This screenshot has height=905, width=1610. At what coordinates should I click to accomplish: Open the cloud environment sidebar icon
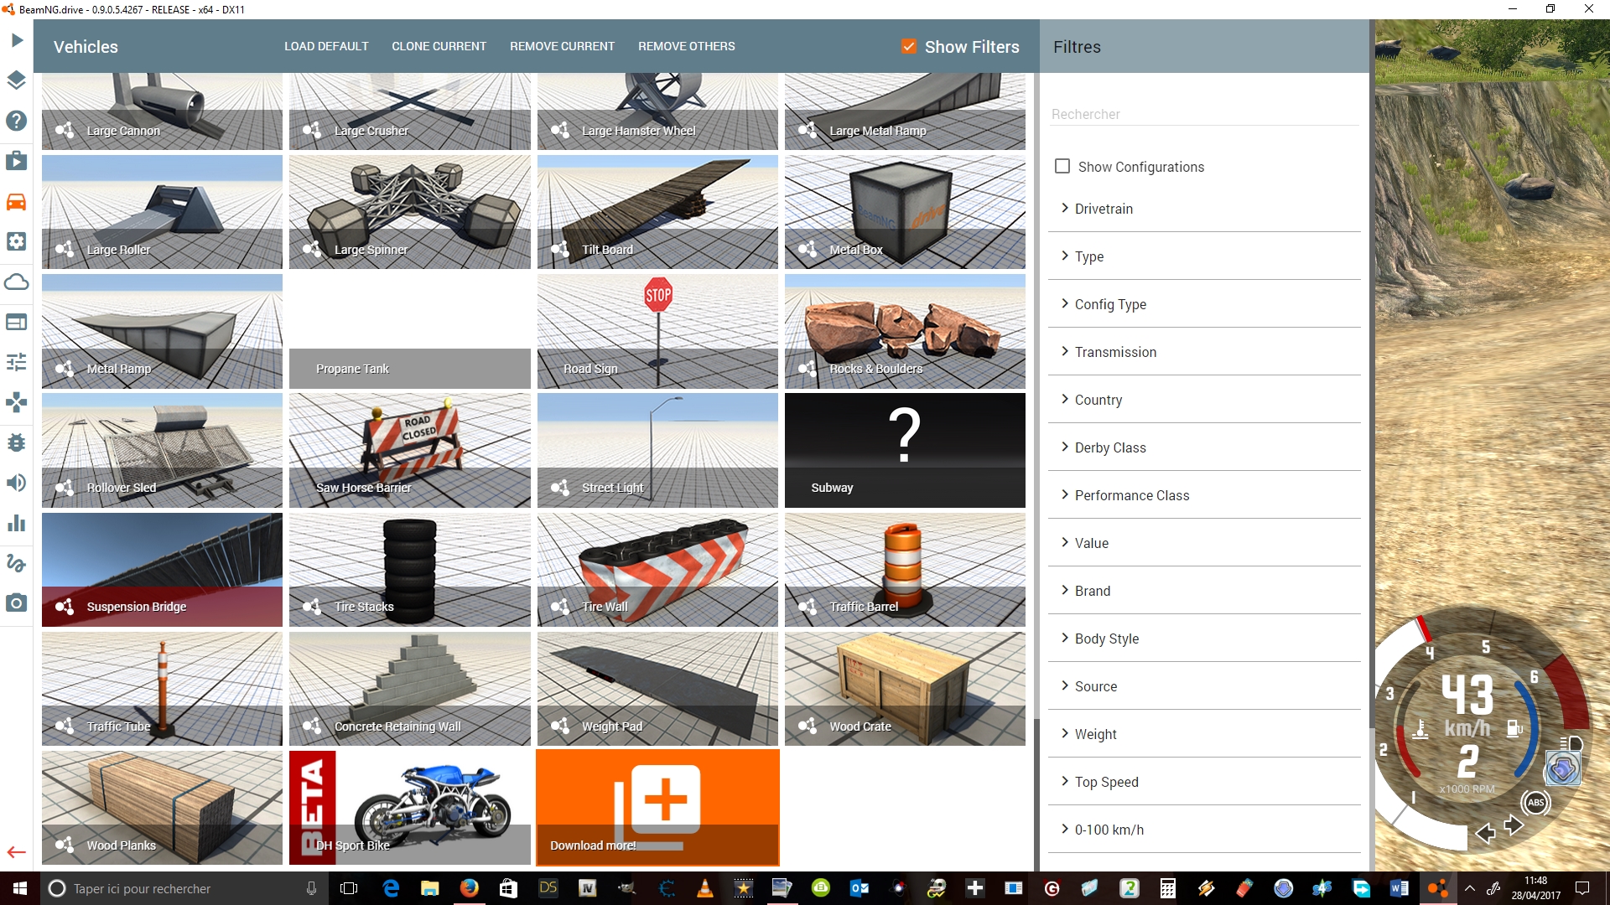[x=17, y=282]
